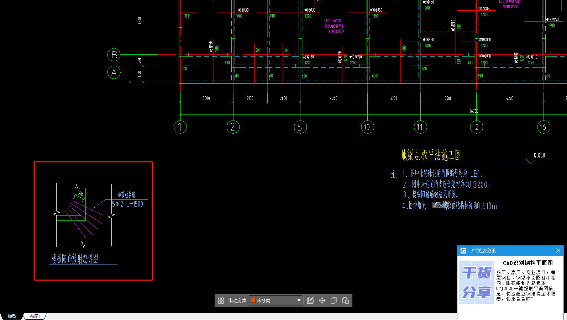Select note 4 about filled slab elevation

[x=450, y=206]
